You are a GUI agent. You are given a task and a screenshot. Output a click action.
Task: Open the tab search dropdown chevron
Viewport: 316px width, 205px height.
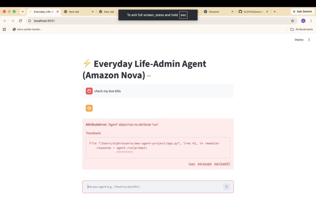pyautogui.click(x=23, y=12)
